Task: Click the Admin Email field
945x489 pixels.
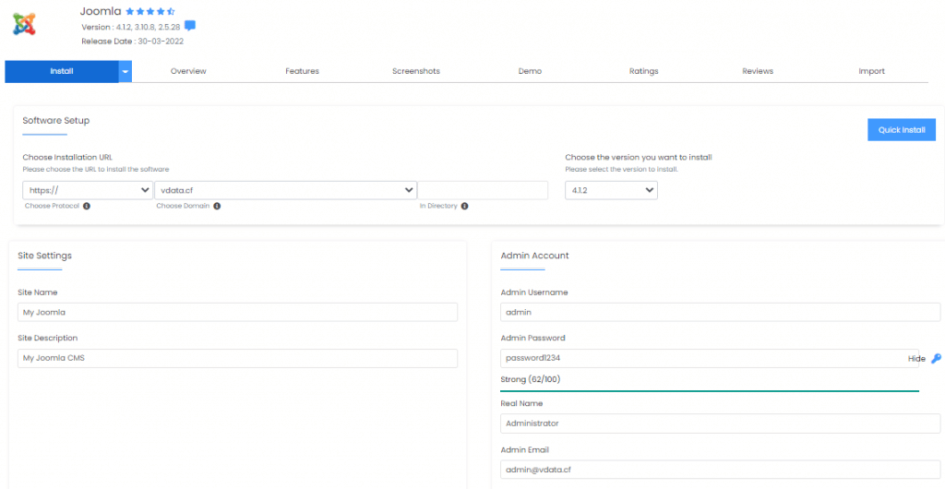Action: point(720,469)
